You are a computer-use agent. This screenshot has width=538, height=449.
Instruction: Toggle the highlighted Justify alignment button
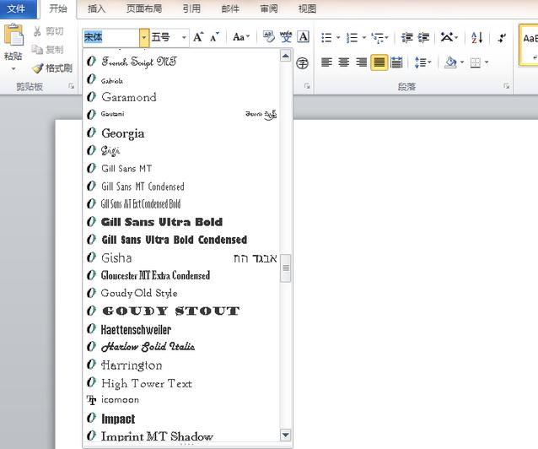point(379,62)
